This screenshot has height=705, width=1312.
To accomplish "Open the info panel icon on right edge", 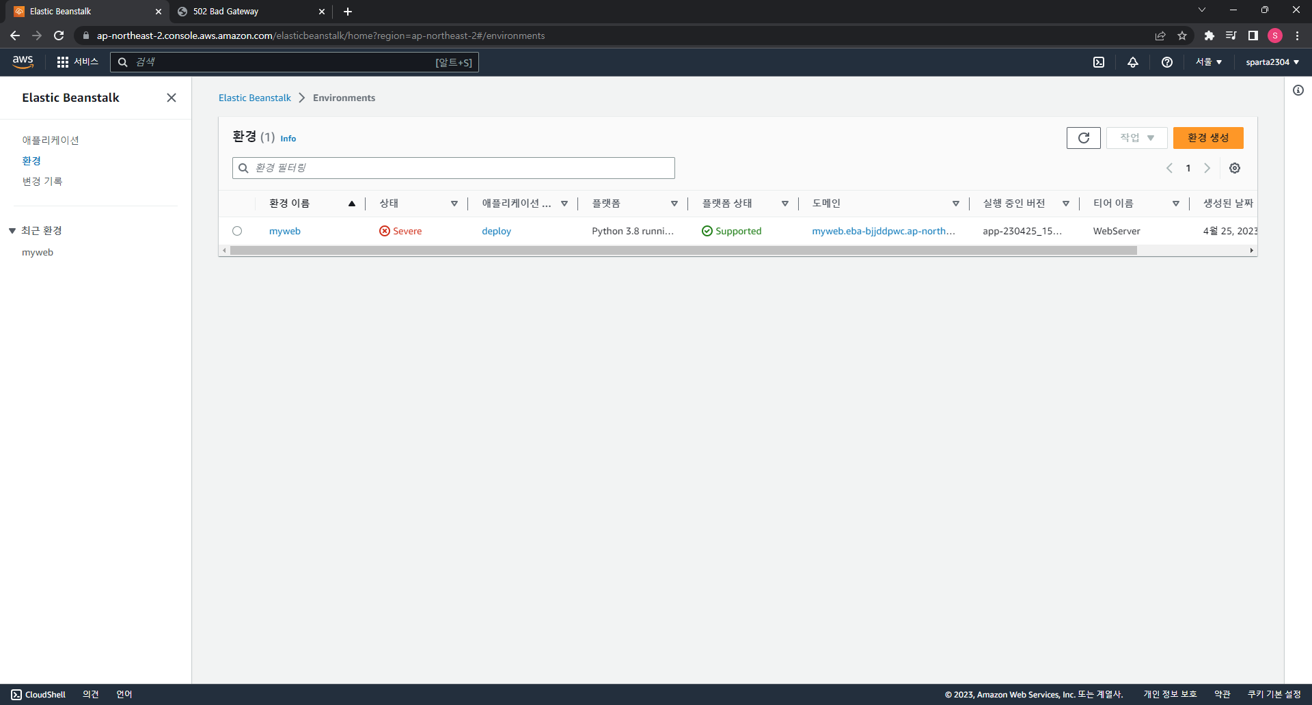I will pos(1298,90).
